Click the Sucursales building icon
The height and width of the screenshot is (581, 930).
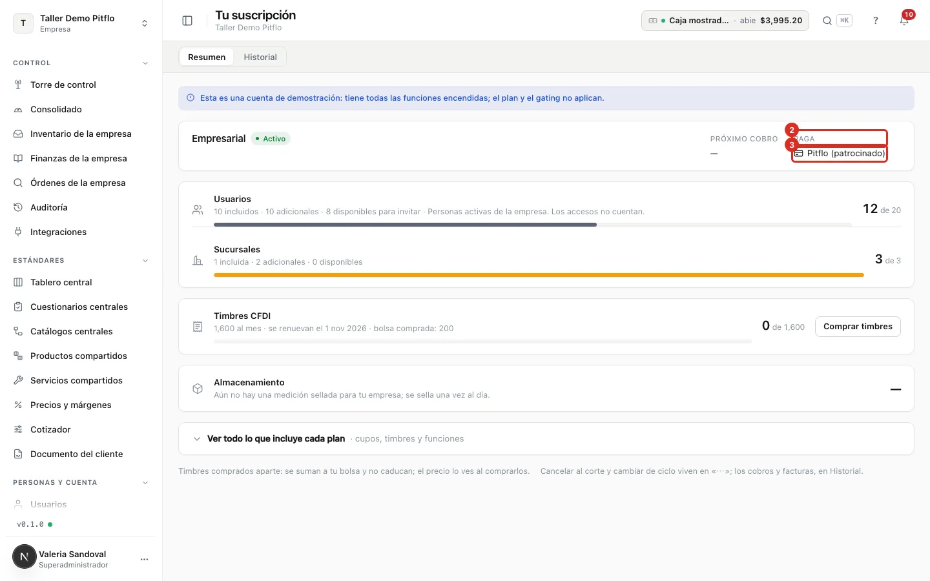tap(198, 261)
